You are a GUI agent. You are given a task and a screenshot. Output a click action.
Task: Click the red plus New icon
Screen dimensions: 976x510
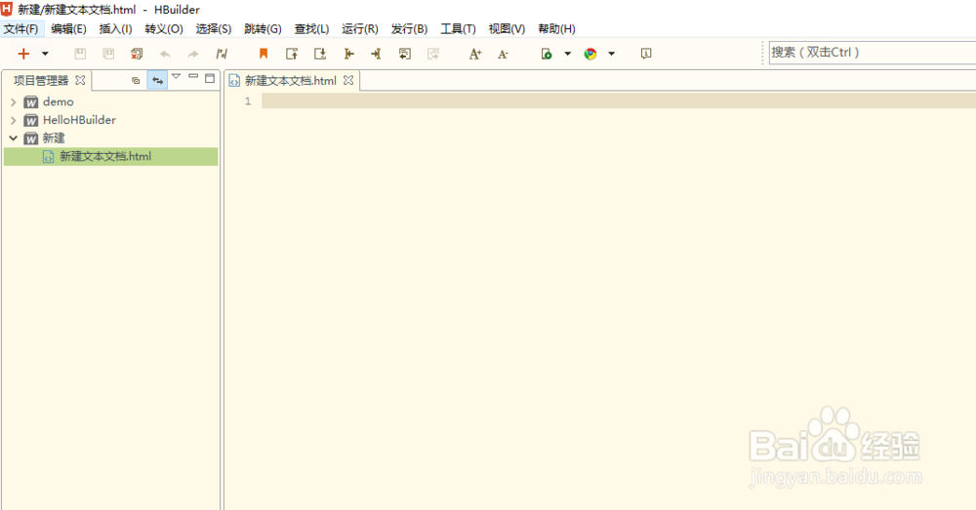tap(23, 54)
